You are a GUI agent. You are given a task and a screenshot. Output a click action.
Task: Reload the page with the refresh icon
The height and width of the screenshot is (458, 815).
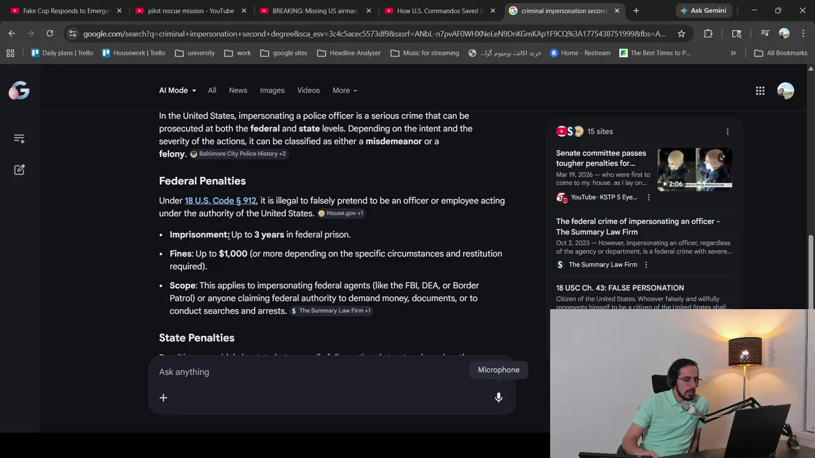click(50, 34)
